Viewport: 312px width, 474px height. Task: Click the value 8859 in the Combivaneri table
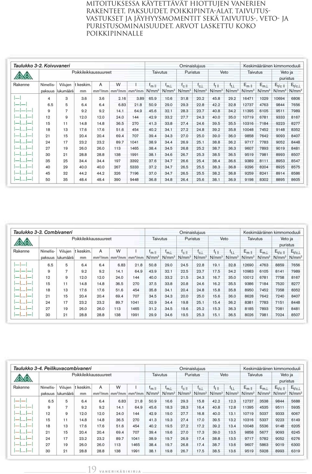pyautogui.click(x=279, y=265)
